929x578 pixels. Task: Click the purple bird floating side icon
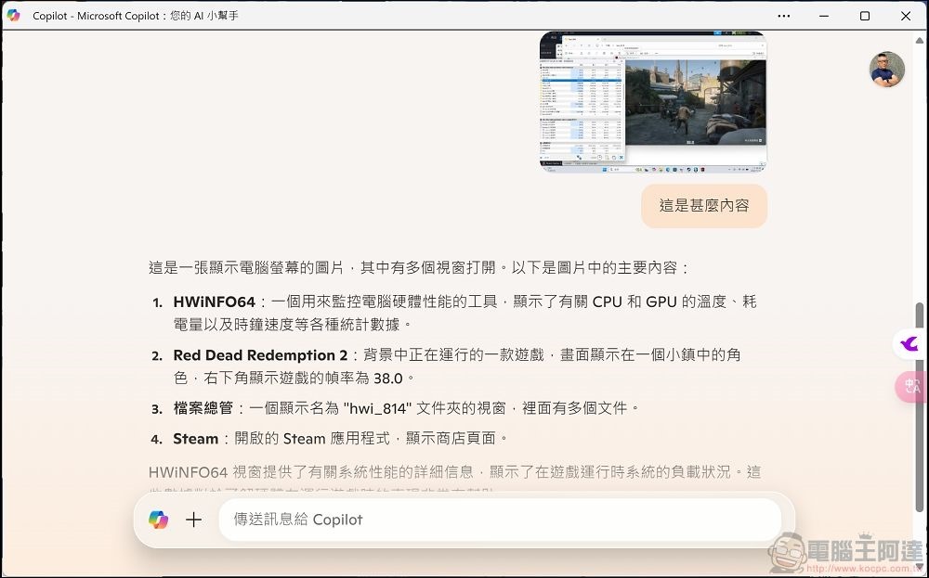pos(909,343)
